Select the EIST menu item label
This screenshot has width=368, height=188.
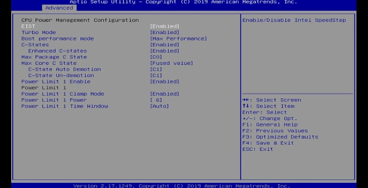[x=28, y=26]
